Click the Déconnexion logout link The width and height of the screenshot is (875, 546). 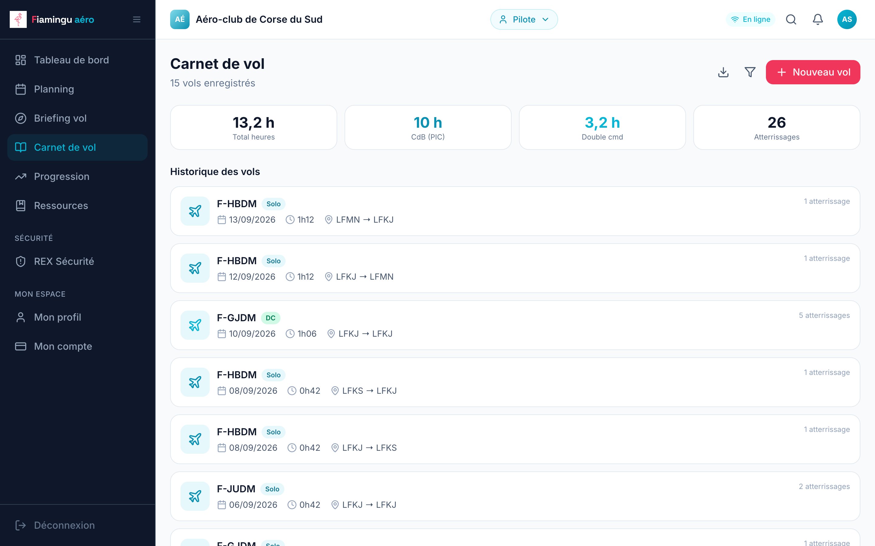point(77,525)
